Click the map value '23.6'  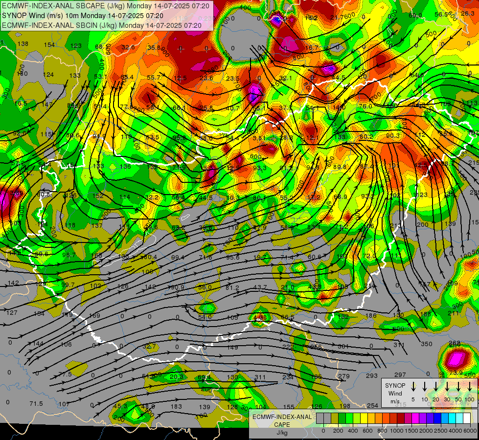206,78
